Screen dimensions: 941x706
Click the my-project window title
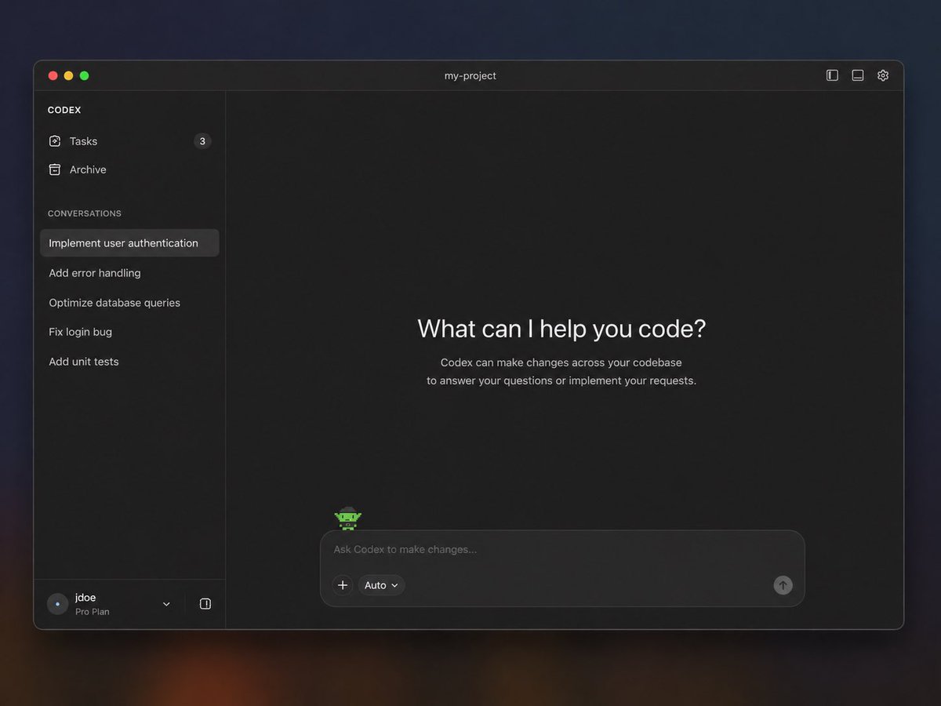(470, 76)
